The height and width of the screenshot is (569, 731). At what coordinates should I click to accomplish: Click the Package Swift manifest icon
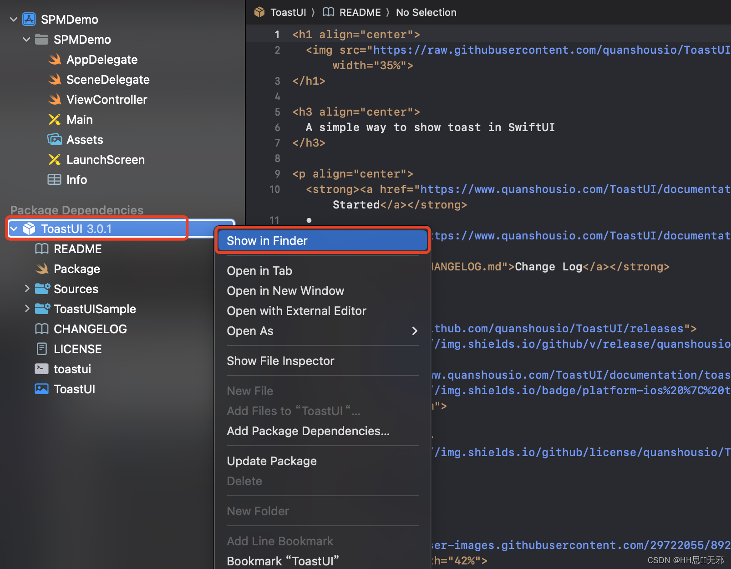click(42, 269)
